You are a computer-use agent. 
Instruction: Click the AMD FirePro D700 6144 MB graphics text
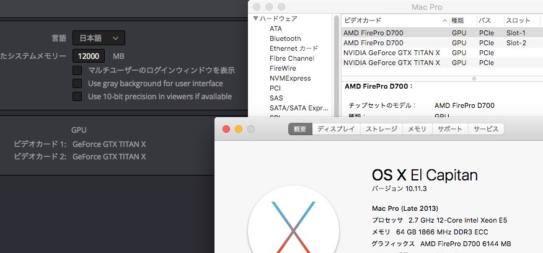tap(466, 244)
